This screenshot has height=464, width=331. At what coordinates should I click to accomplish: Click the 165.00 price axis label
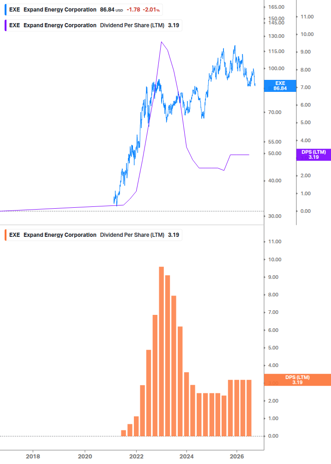coord(276,7)
